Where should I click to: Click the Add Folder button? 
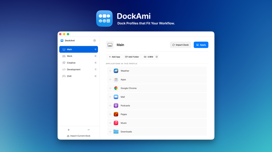132,57
